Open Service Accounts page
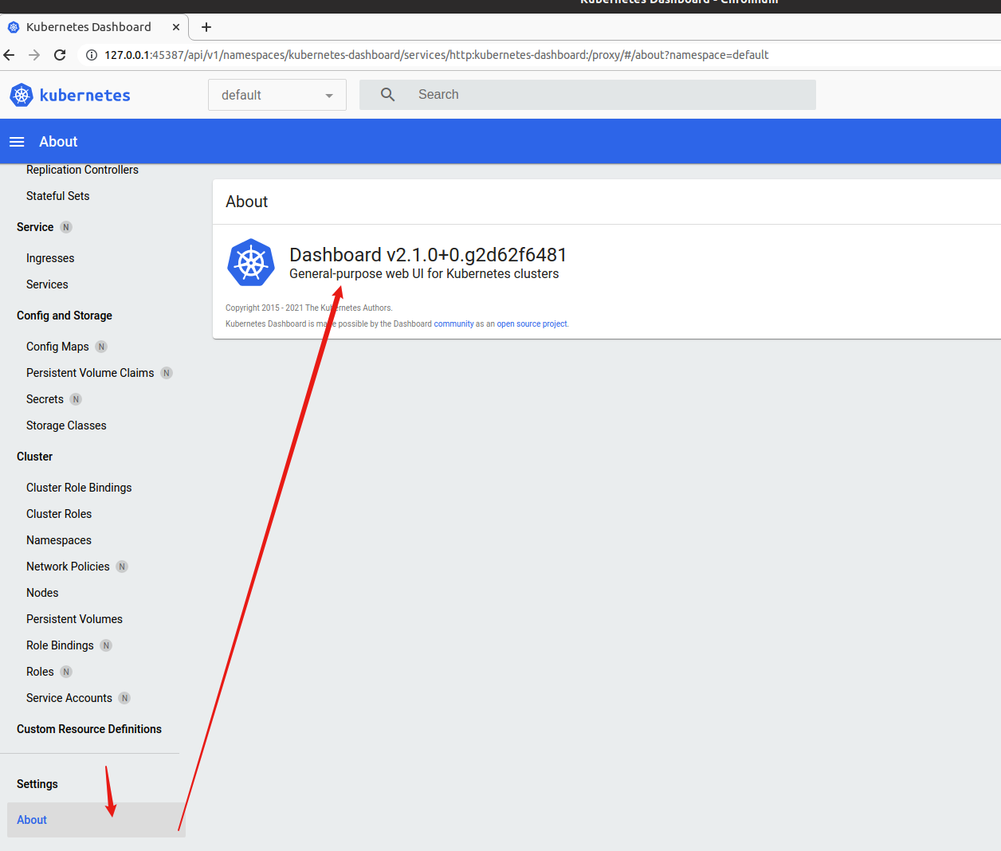Image resolution: width=1001 pixels, height=851 pixels. point(69,698)
